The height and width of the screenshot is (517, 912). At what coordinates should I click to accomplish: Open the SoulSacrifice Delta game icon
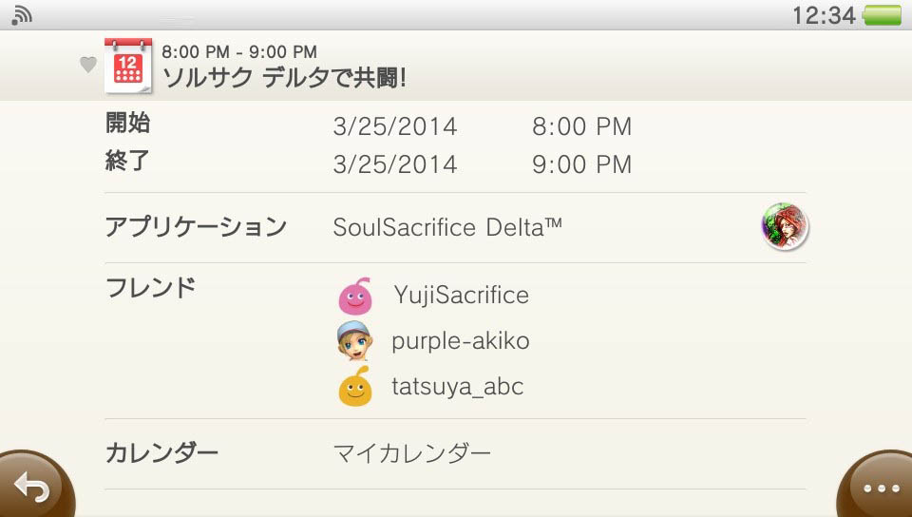point(784,227)
